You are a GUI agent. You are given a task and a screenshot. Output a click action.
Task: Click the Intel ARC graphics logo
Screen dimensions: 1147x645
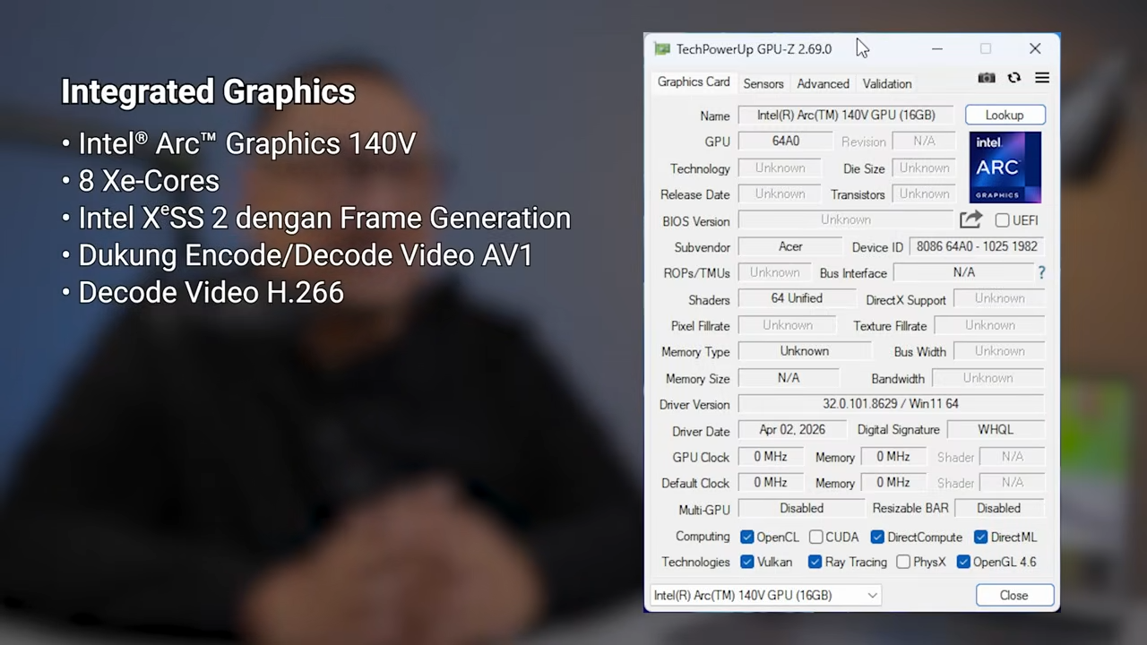coord(1005,168)
